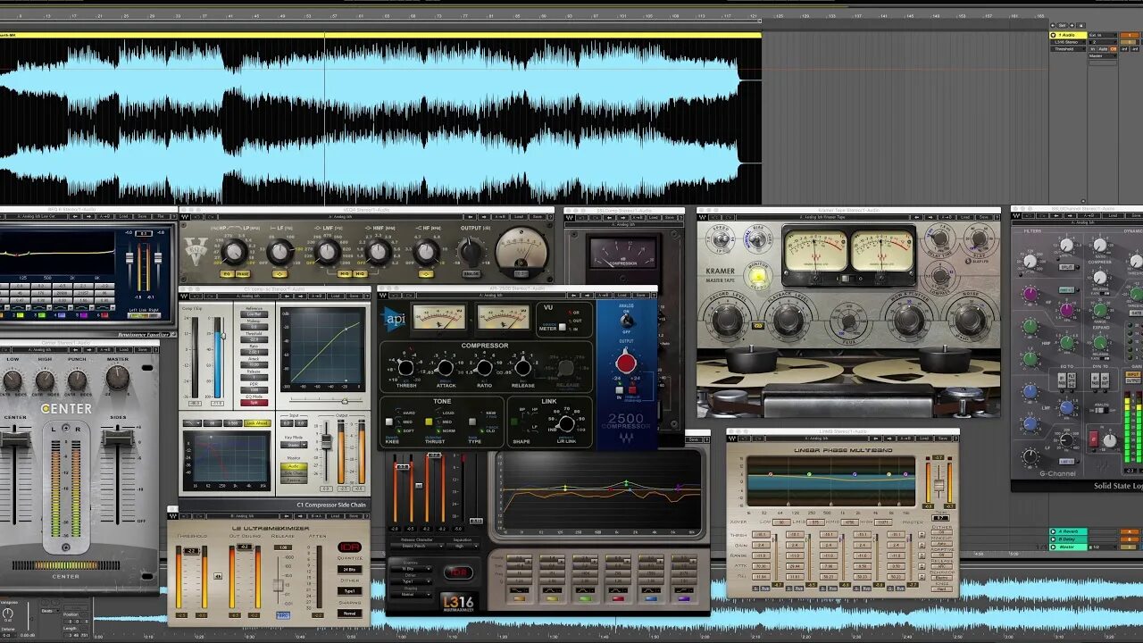Click the audio waveform clip in arrangement
Screen dimensions: 1143x643
tap(380, 121)
